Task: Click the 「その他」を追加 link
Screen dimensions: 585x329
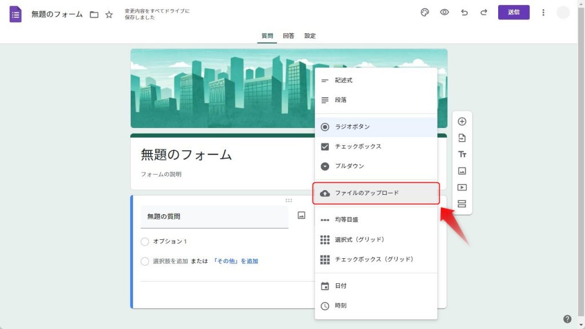Action: click(235, 261)
